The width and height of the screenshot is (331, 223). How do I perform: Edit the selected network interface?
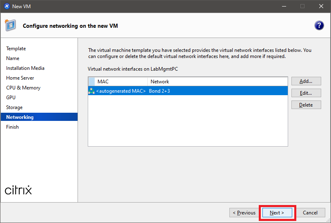pyautogui.click(x=306, y=93)
